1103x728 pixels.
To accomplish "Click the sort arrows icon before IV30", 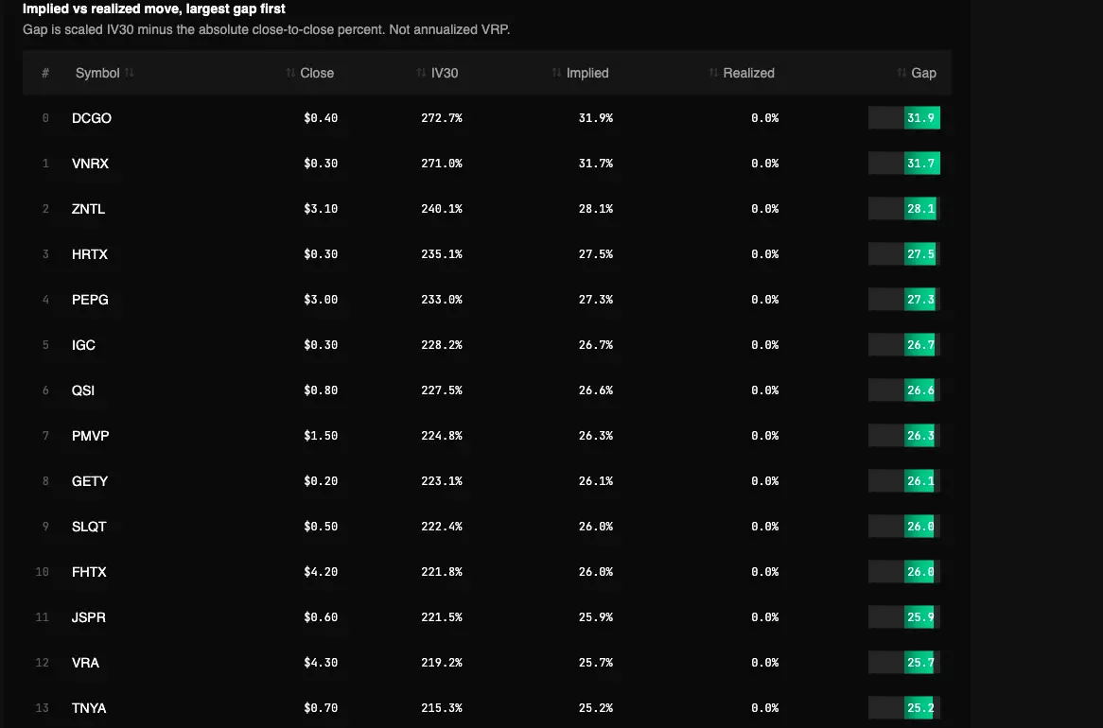I will coord(421,73).
